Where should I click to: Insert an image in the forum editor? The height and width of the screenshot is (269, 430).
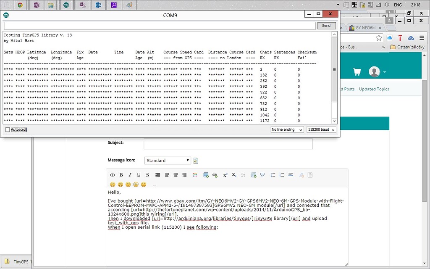coord(205,175)
